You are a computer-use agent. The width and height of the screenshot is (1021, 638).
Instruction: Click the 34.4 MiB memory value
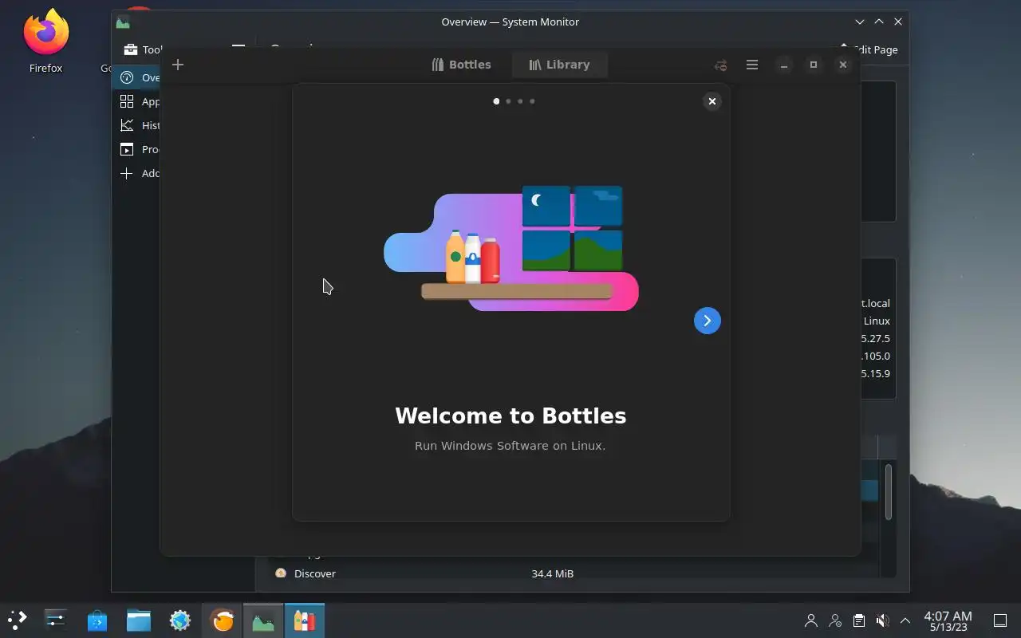(552, 573)
